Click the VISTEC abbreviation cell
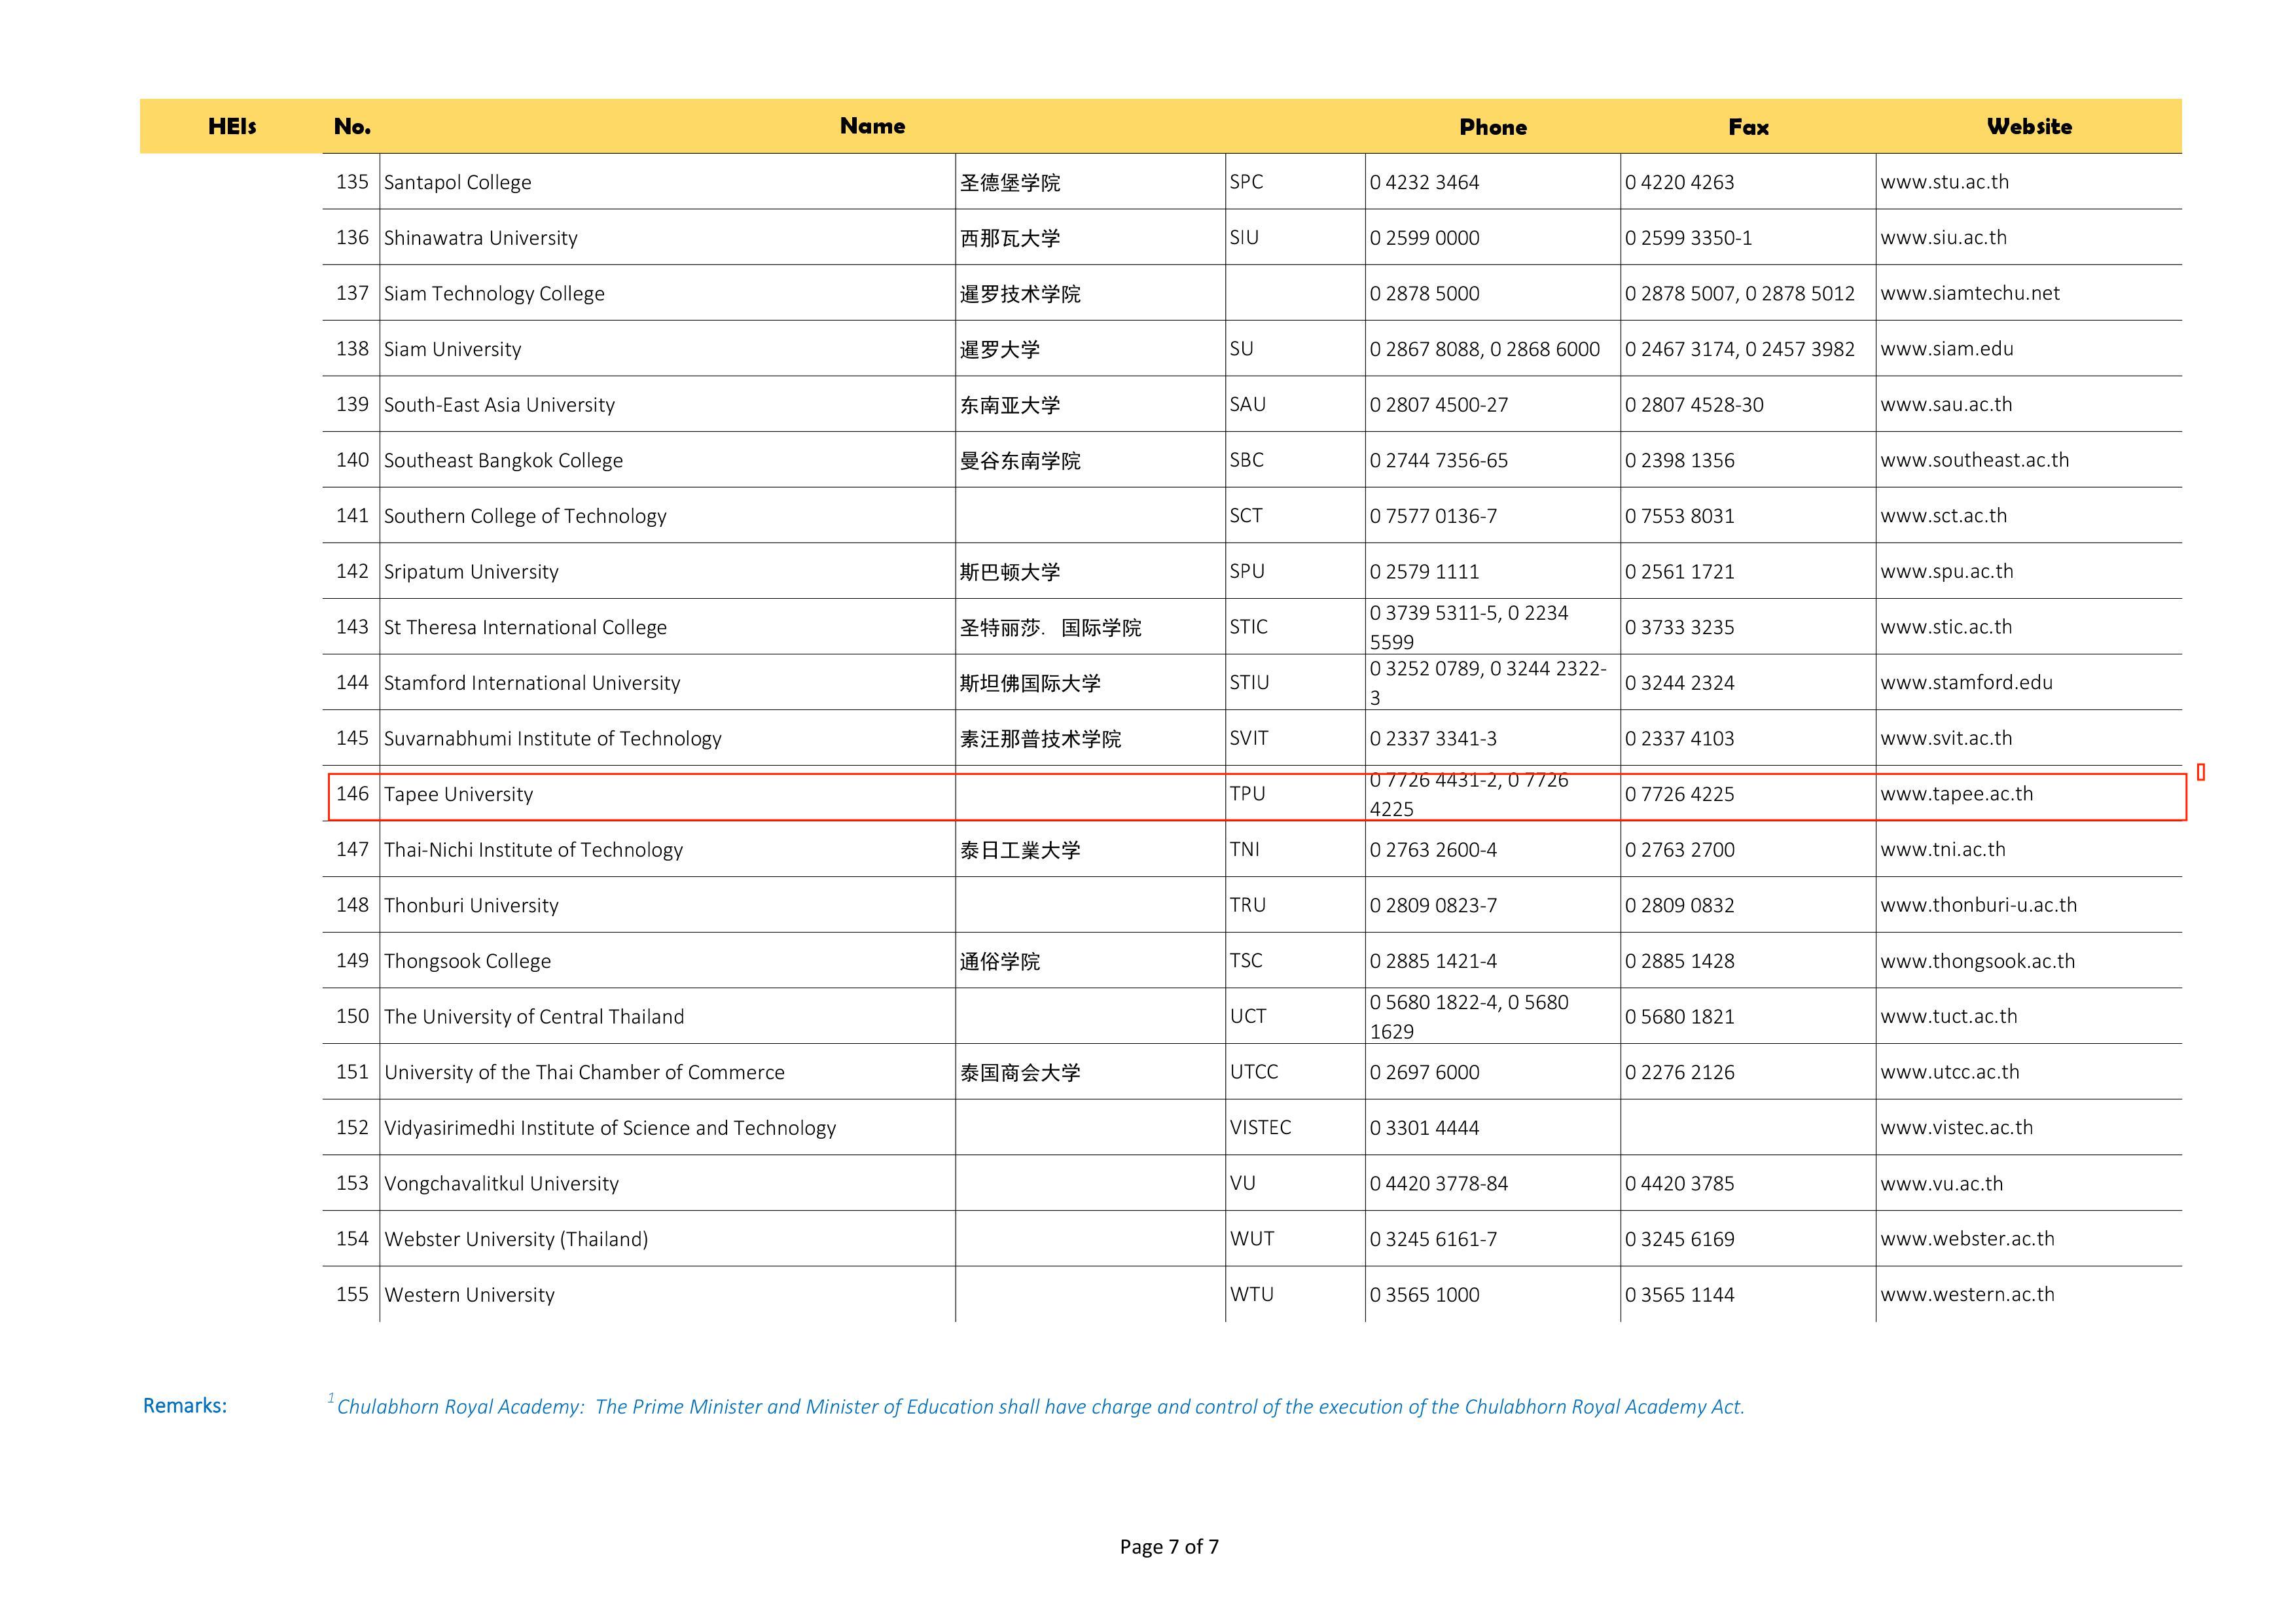Image resolution: width=2296 pixels, height=1623 pixels. click(1295, 1128)
